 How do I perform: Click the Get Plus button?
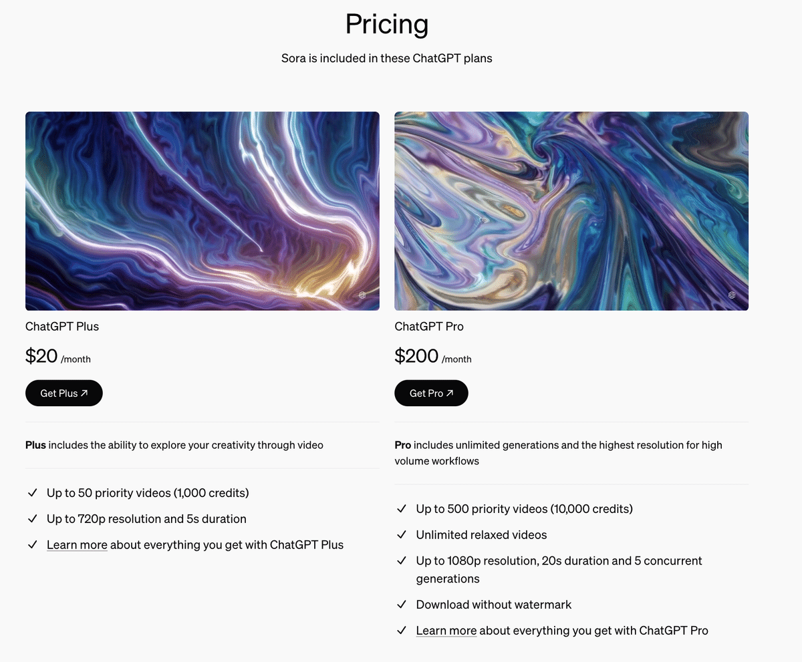point(64,393)
